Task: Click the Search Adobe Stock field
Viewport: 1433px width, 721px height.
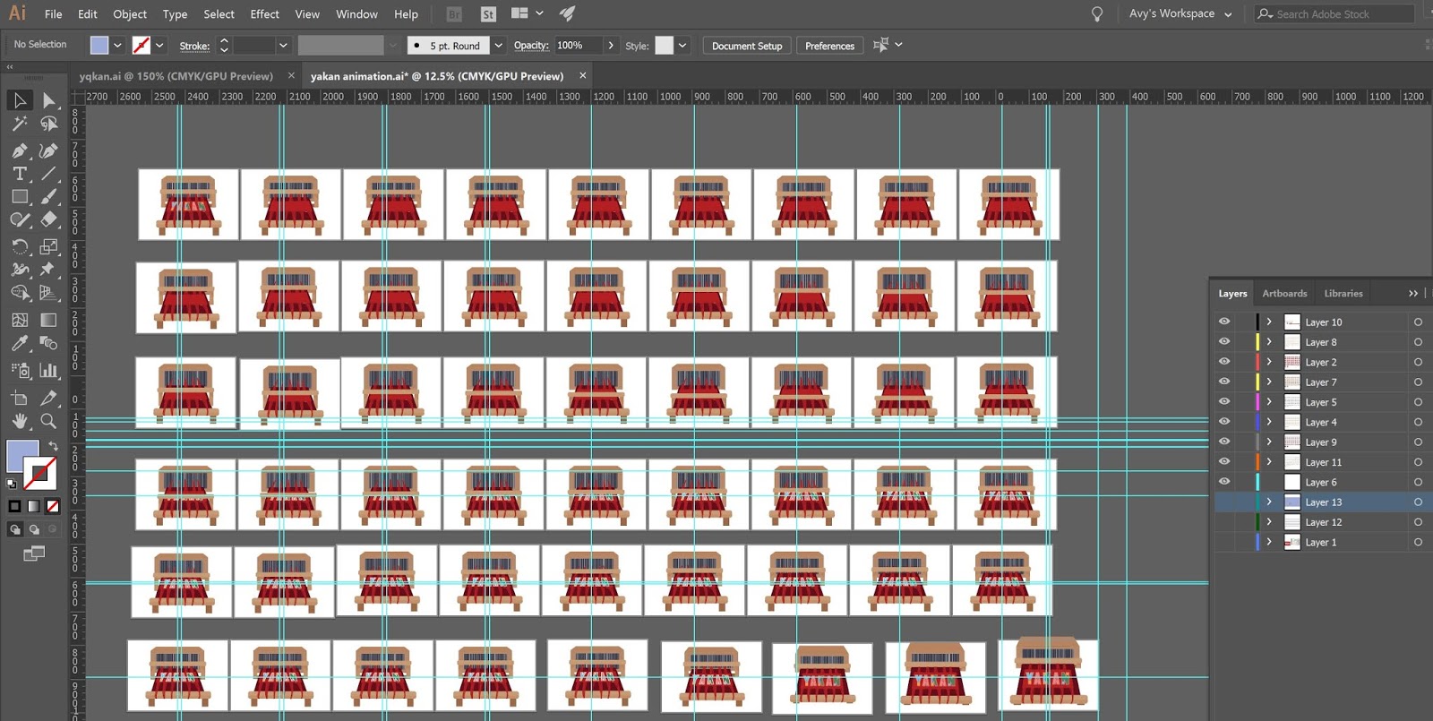Action: click(x=1334, y=13)
